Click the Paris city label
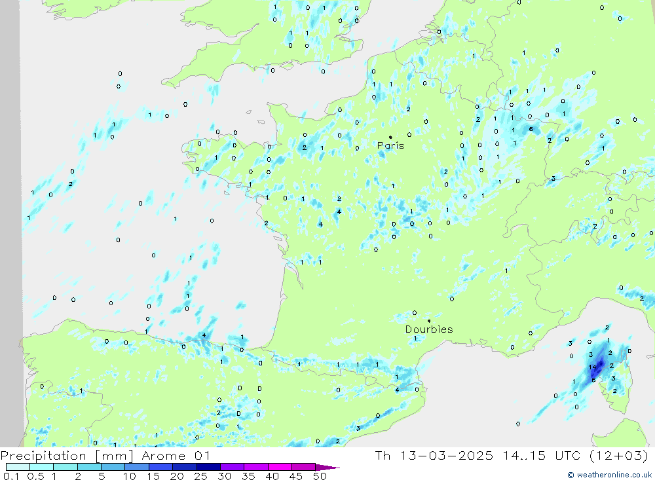Screen dimensions: 655x480 point(390,145)
